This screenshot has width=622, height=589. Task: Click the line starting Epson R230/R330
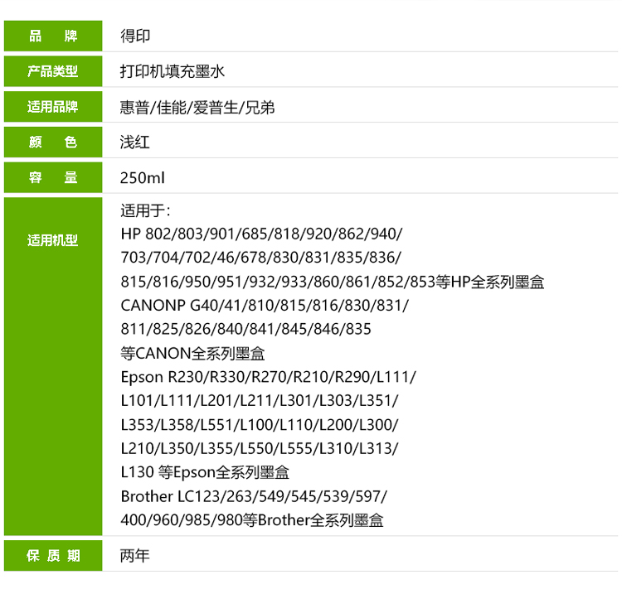click(x=269, y=377)
